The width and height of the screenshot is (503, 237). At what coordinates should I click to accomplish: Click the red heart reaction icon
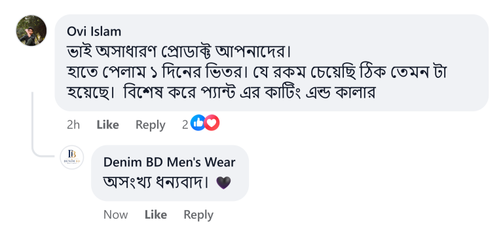pyautogui.click(x=212, y=123)
